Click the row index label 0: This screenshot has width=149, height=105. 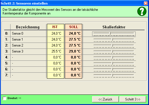pyautogui.click(x=7, y=33)
